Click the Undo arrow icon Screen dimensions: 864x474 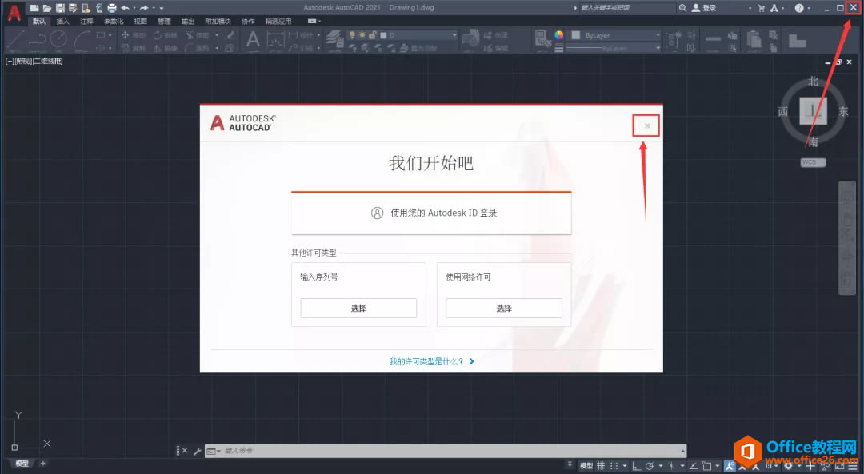[x=125, y=8]
